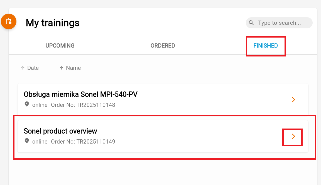Switch to the Upcoming tab

60,46
